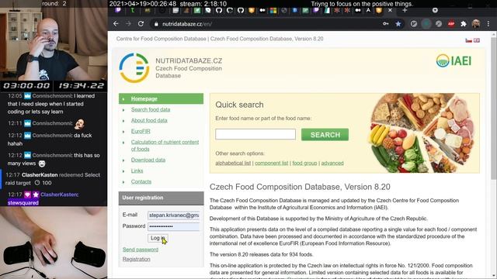
Task: Open the AdBlock Plus extension
Action: [x=451, y=24]
